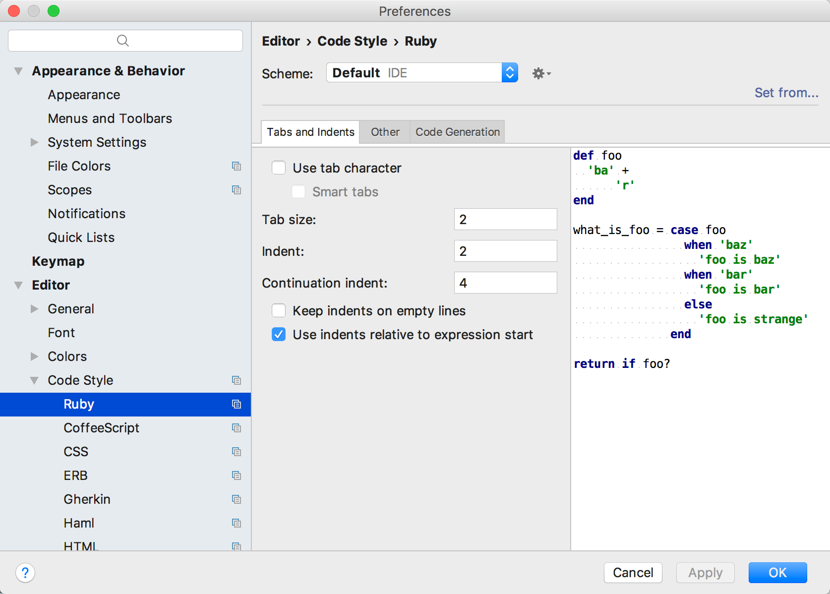Collapse the Appearance & Behavior section

[19, 71]
